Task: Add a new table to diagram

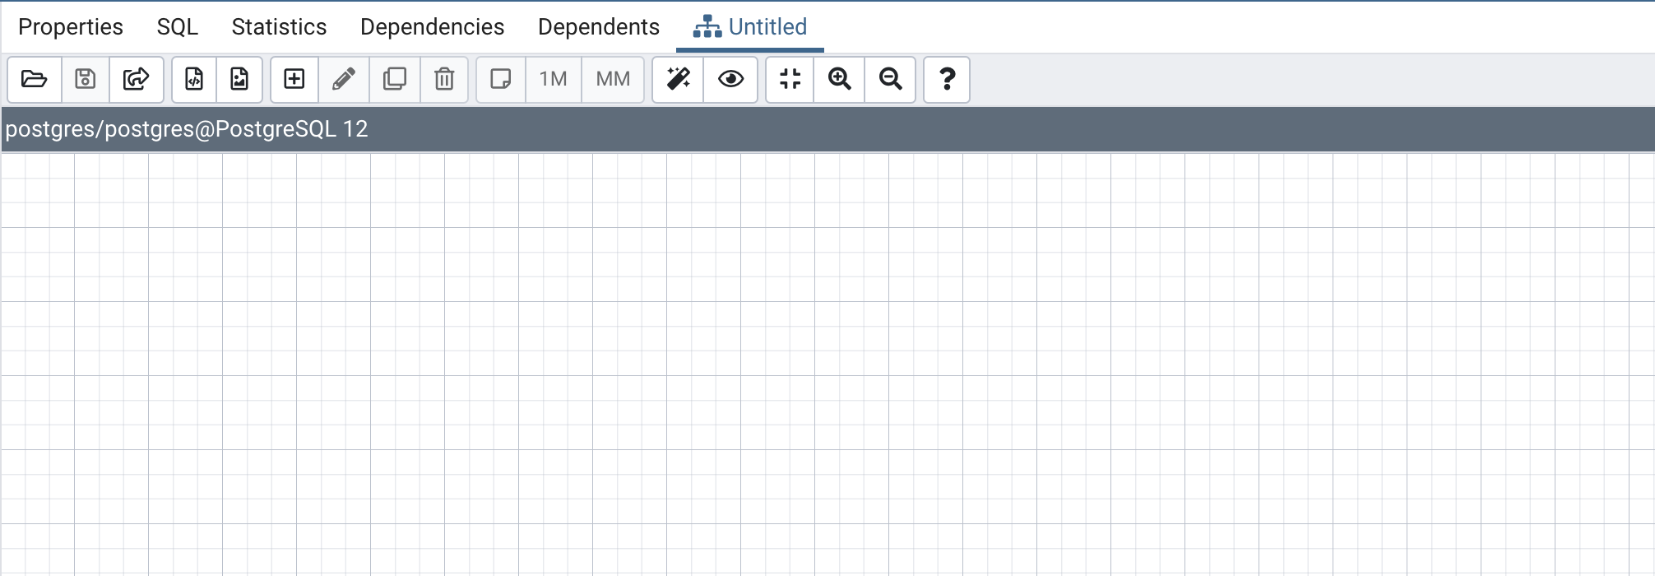Action: (294, 79)
